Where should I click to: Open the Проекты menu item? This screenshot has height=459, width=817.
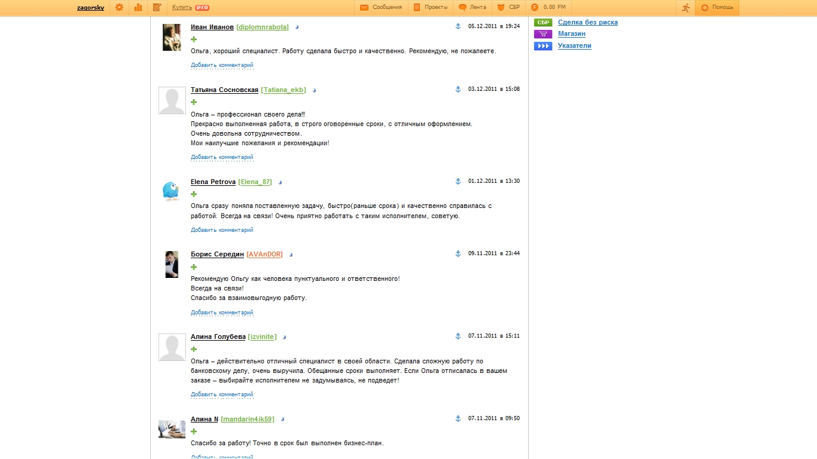[x=431, y=8]
